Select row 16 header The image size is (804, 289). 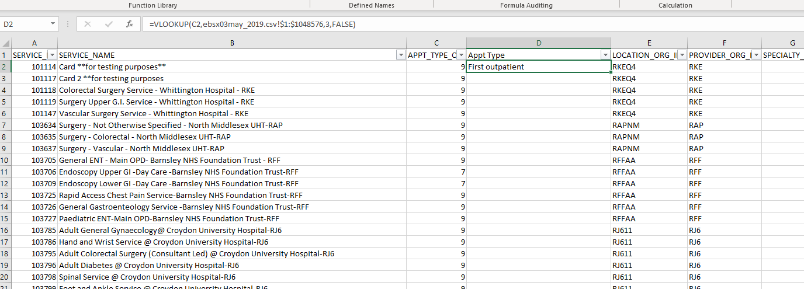click(6, 230)
